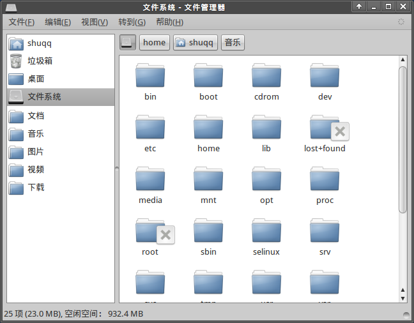Select the partially visible sys folder icon

tap(150, 282)
